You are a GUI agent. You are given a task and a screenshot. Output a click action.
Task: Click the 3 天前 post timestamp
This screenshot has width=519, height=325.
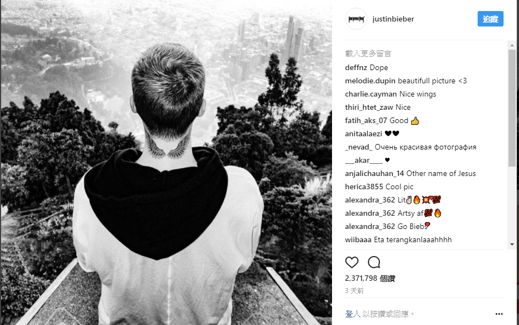coord(354,291)
